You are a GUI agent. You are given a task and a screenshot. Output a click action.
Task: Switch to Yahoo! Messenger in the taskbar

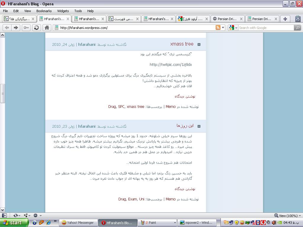coord(78,223)
